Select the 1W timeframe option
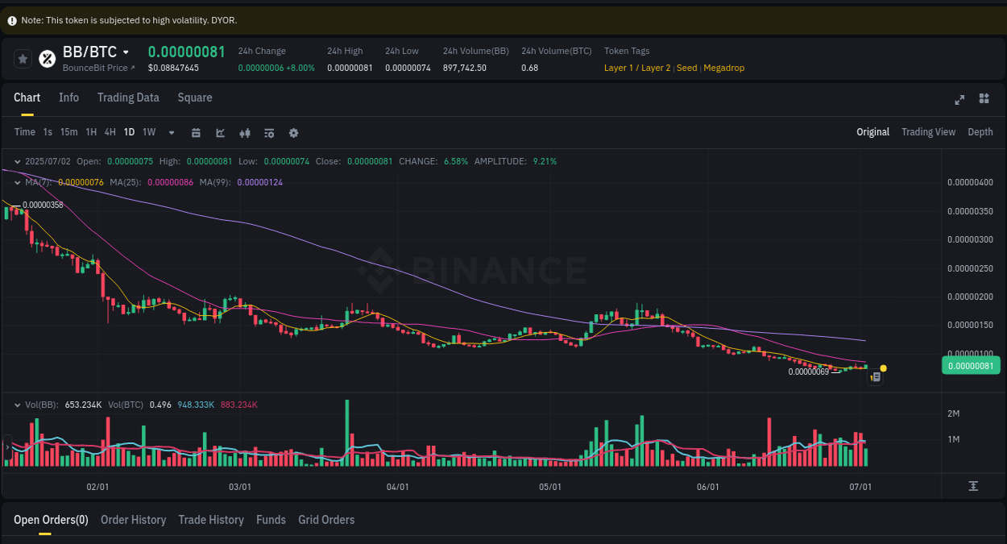Viewport: 1007px width, 544px height. tap(148, 132)
